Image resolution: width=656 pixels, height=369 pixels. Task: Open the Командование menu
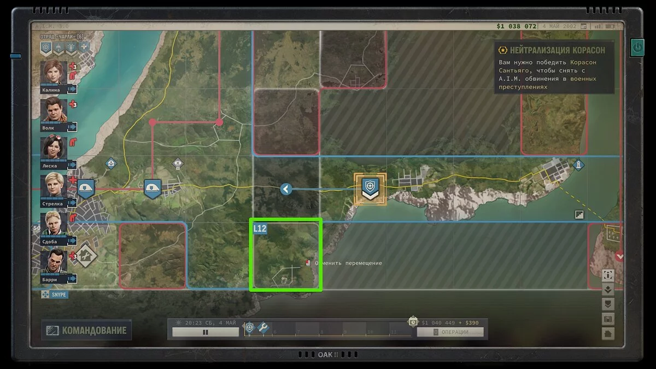click(86, 330)
